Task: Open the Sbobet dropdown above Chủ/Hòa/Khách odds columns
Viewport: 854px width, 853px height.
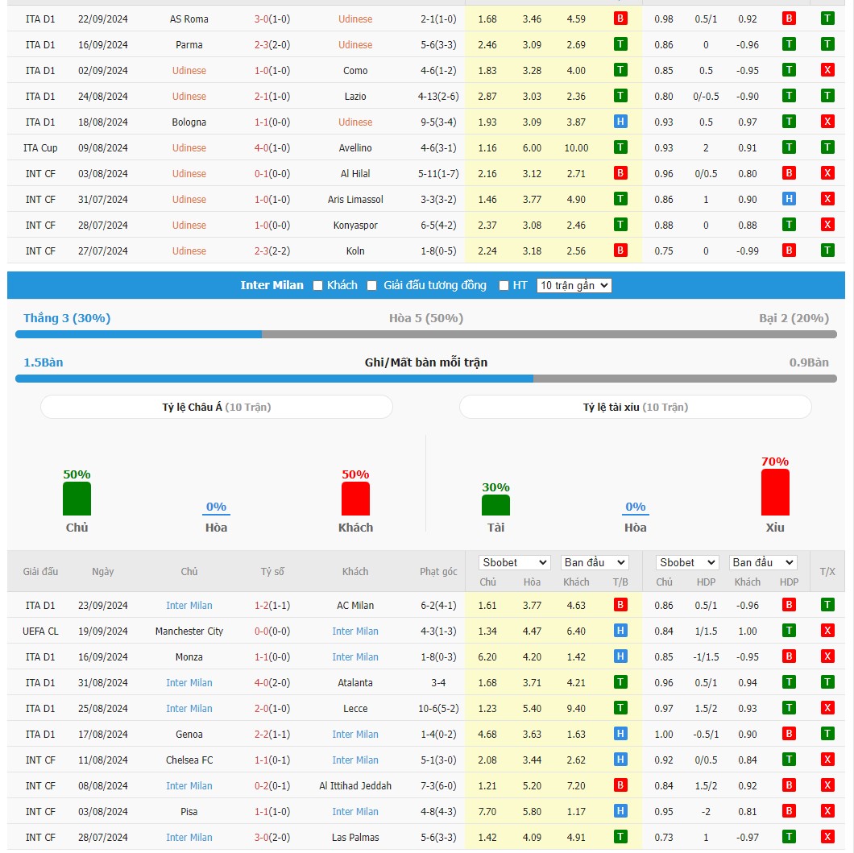Action: click(x=514, y=562)
